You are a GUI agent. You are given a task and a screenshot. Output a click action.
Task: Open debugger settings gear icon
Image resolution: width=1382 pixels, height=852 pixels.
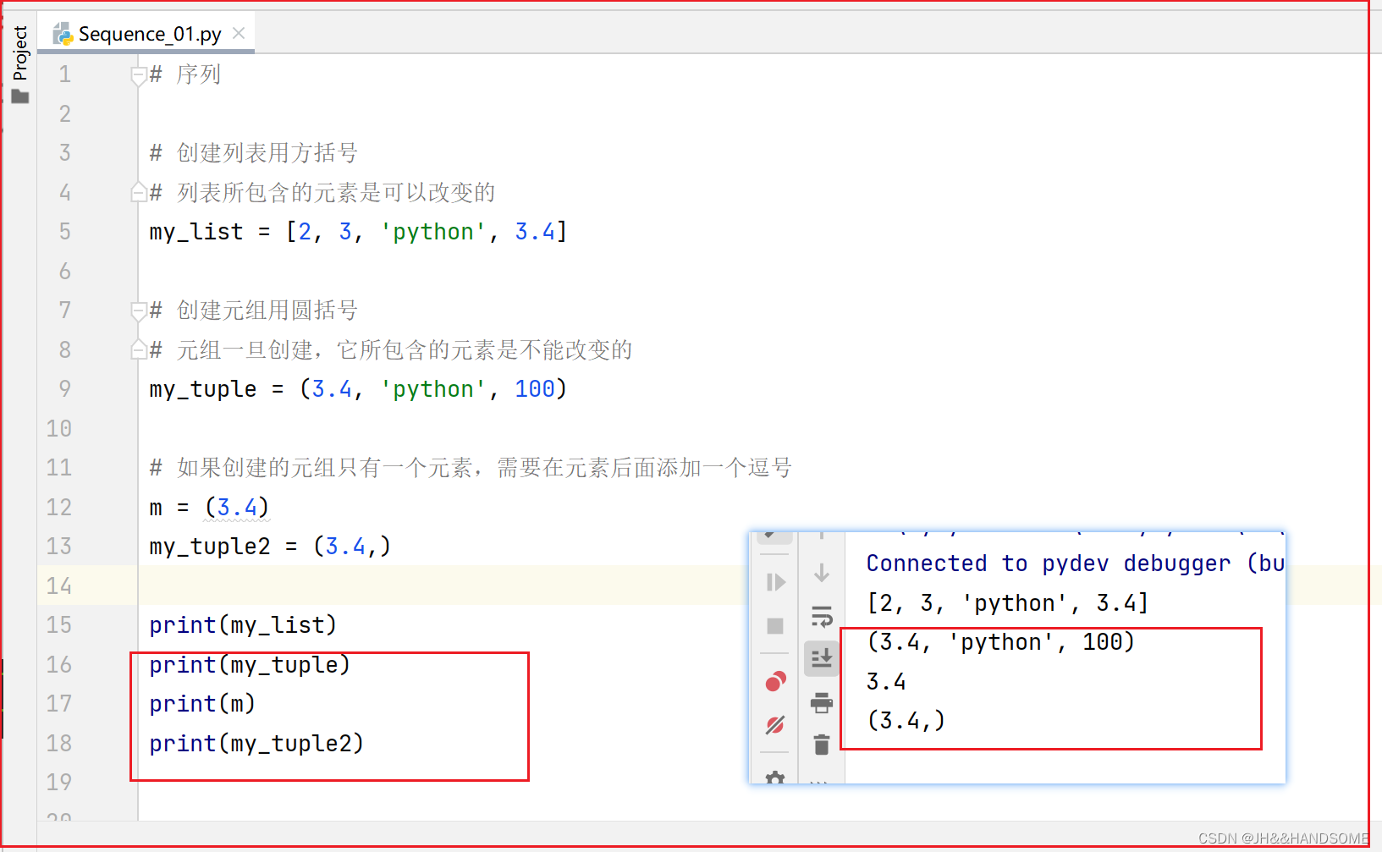coord(774,778)
